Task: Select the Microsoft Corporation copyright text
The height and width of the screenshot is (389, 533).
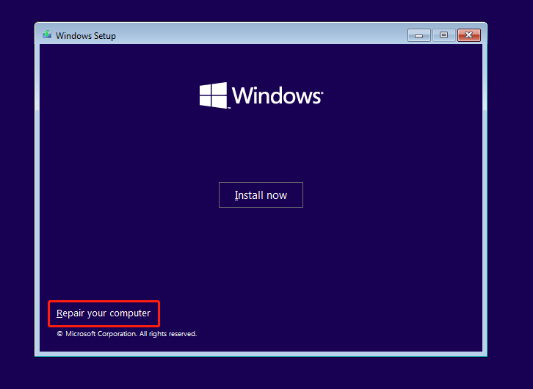Action: [x=127, y=334]
